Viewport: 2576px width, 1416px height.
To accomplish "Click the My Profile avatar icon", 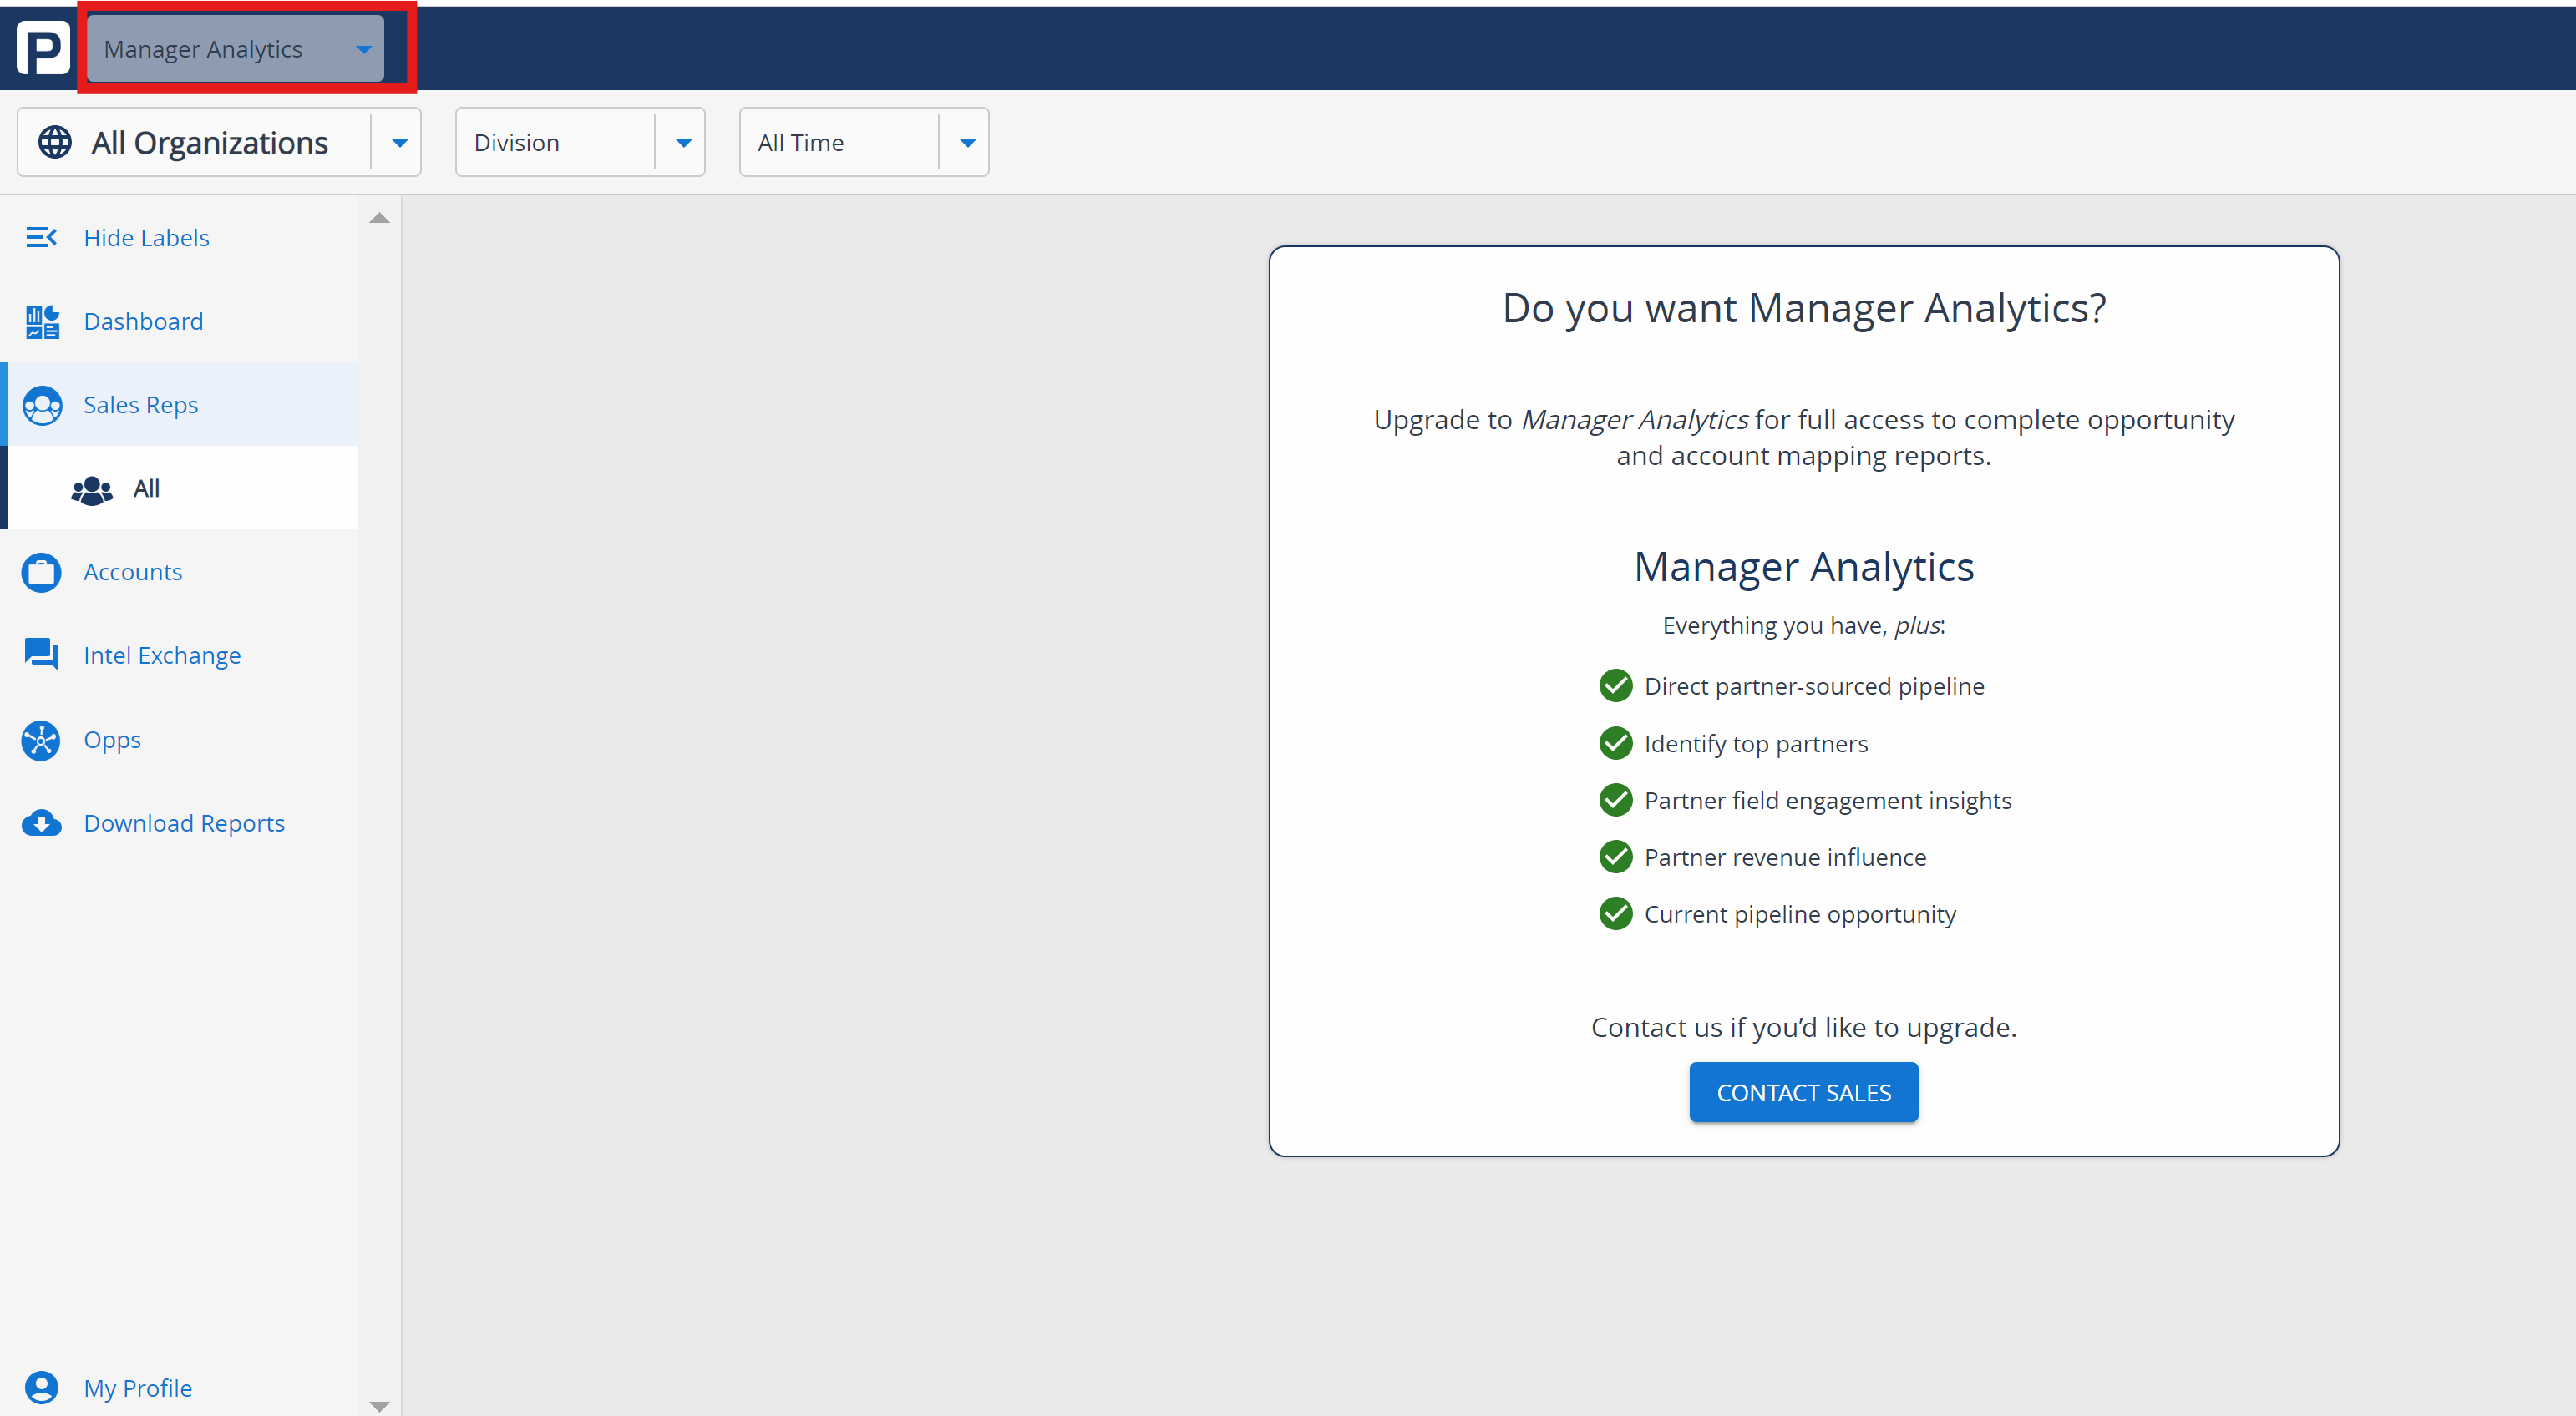I will (42, 1388).
